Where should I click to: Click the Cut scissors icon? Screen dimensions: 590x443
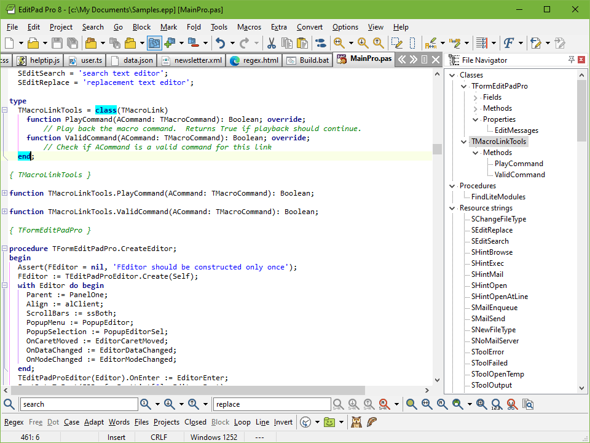click(271, 43)
